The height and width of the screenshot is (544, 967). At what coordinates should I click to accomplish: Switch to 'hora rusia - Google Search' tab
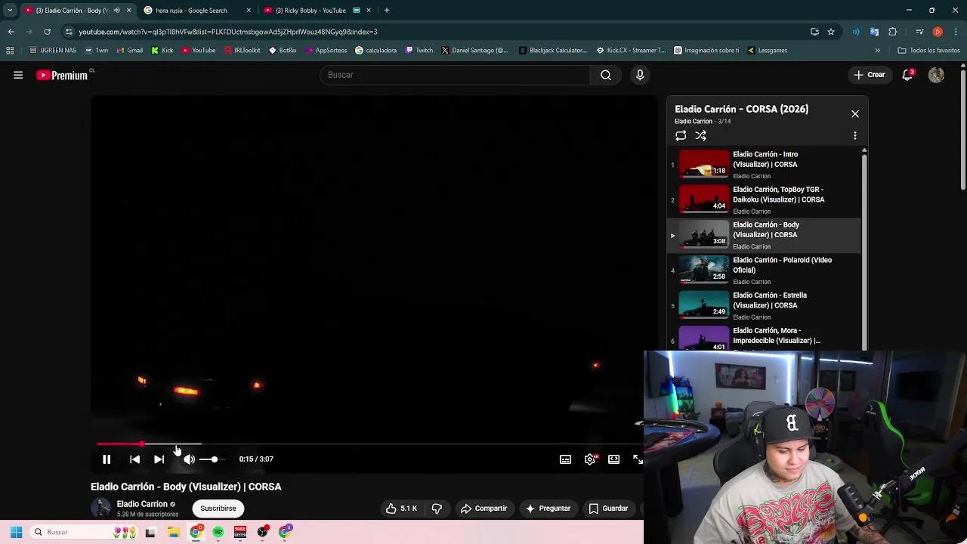click(x=198, y=11)
